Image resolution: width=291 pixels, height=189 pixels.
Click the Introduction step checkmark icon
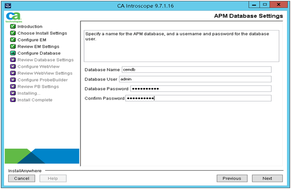point(13,26)
